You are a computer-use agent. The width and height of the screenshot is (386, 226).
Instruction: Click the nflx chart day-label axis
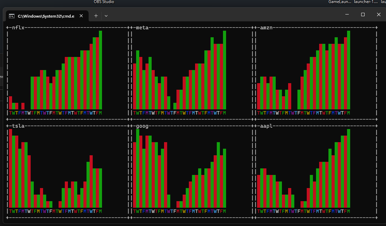pyautogui.click(x=55, y=113)
